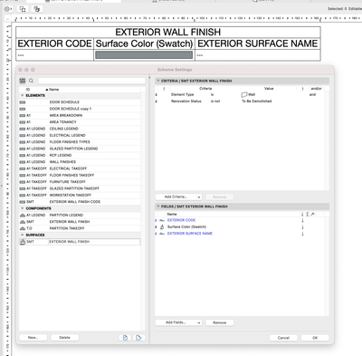Click the export scheme icon button
Viewport: 362px width, 356px height.
[138, 338]
